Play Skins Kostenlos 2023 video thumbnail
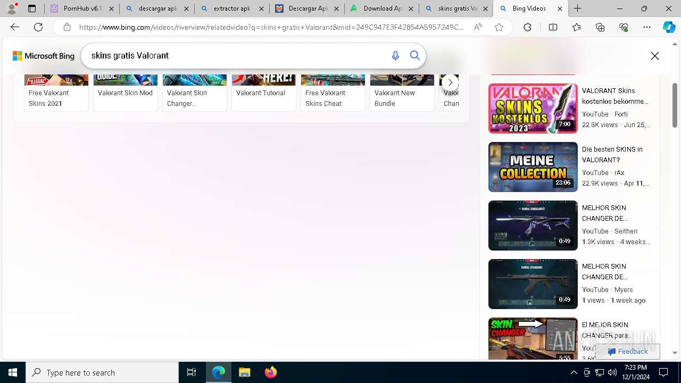681x383 pixels. (533, 109)
